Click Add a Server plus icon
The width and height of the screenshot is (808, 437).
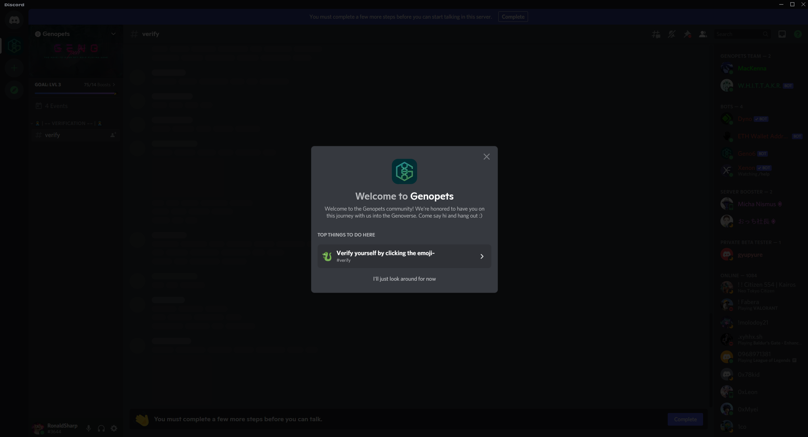tap(14, 68)
